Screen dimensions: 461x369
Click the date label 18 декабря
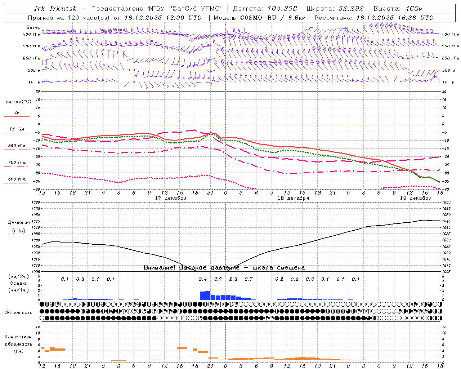point(293,198)
